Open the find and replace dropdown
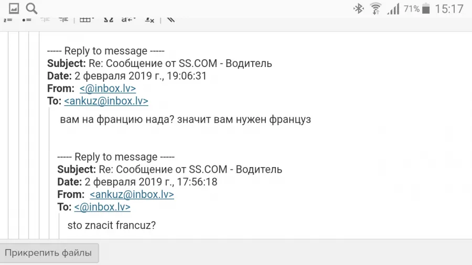Image resolution: width=472 pixels, height=265 pixels. click(x=128, y=20)
